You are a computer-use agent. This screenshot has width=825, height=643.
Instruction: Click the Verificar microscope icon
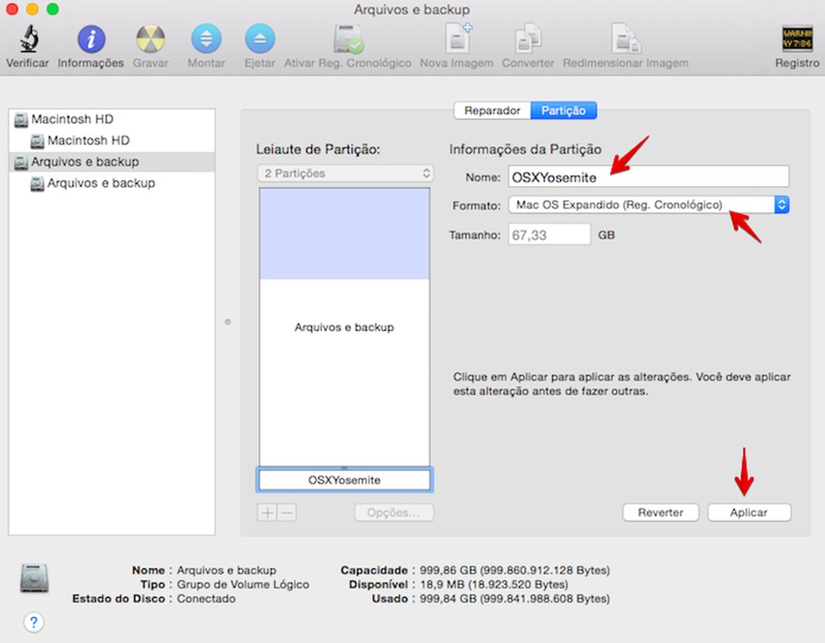click(x=28, y=39)
